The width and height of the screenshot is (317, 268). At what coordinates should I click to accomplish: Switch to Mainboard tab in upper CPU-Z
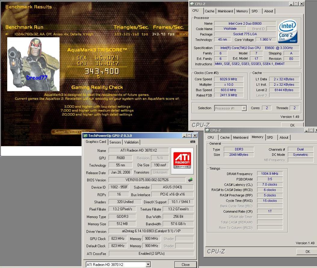[x=225, y=11]
